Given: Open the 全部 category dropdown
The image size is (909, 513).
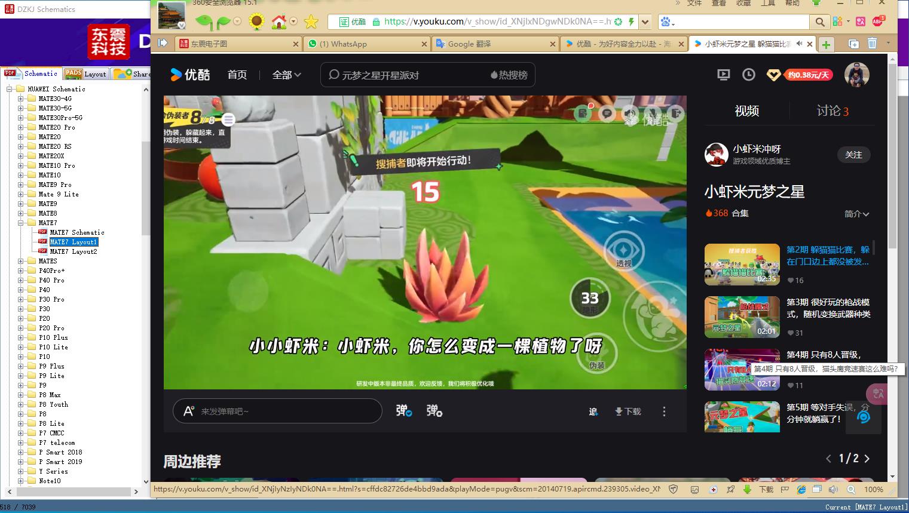Looking at the screenshot, I should pos(287,75).
